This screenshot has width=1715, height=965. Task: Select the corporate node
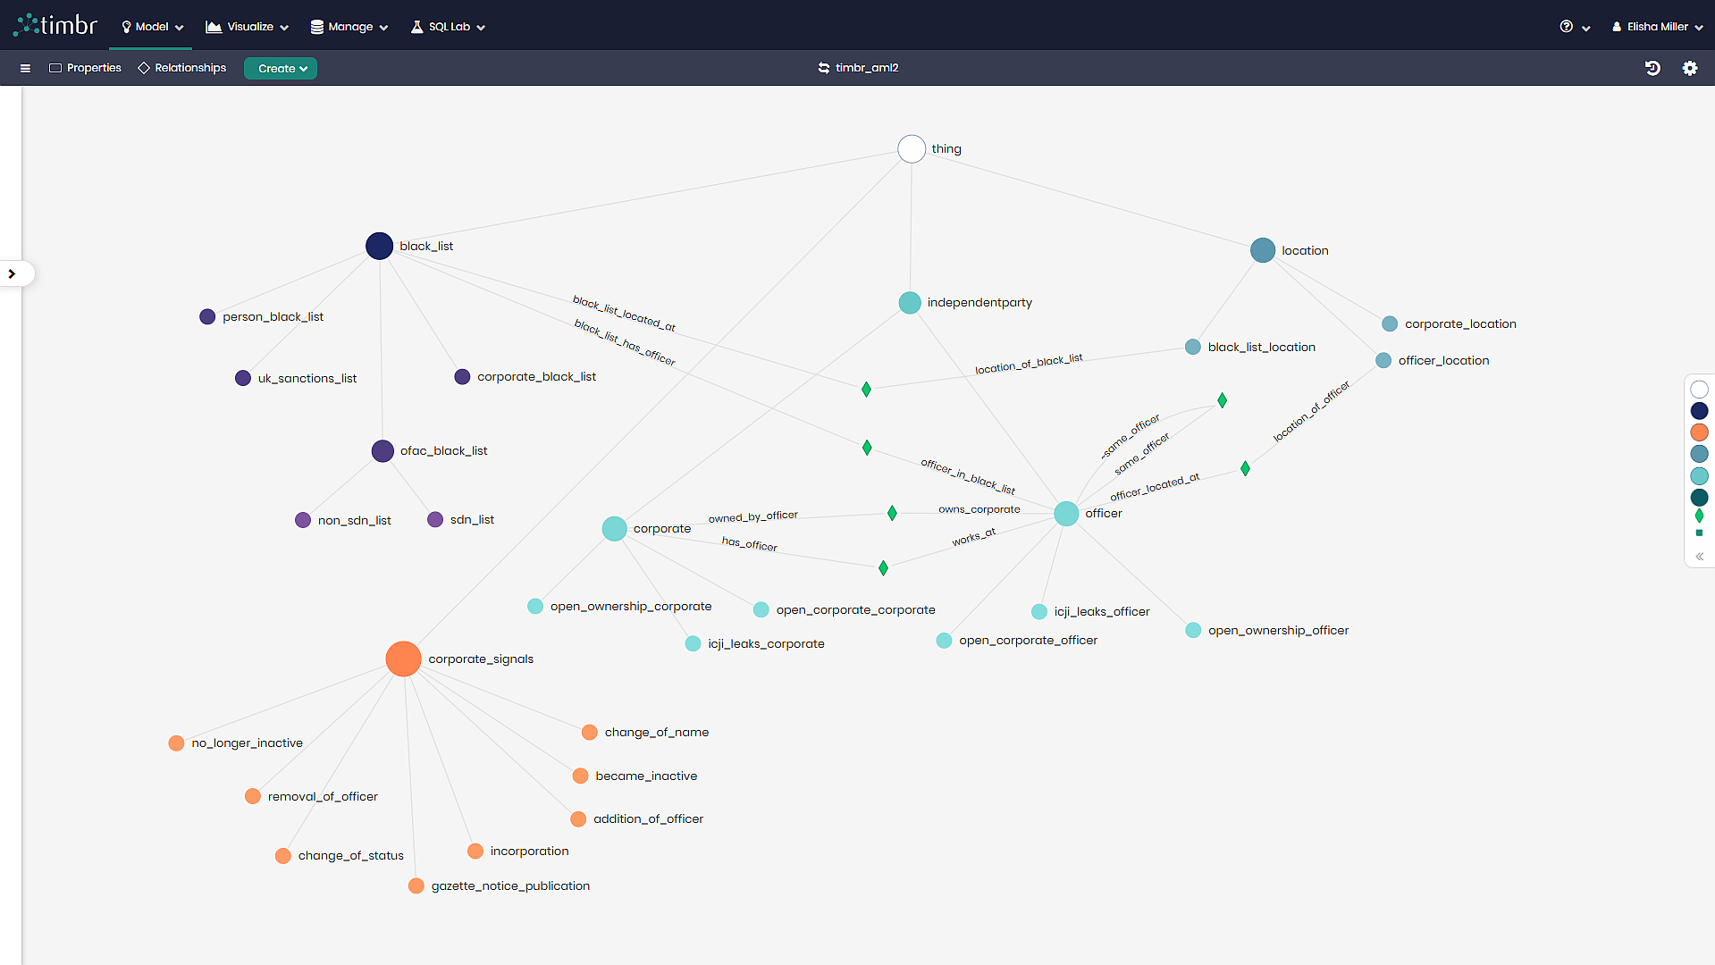614,529
